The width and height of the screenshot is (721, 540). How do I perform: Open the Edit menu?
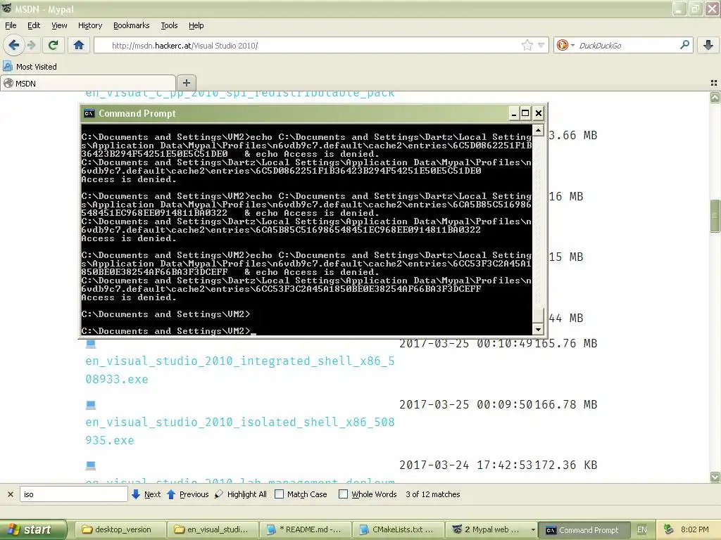34,25
